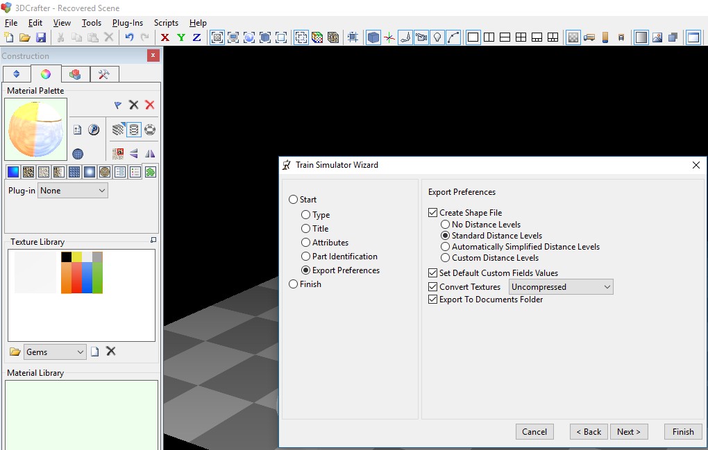This screenshot has width=708, height=450.
Task: Toggle the video camera toolbar icon
Action: (421, 37)
